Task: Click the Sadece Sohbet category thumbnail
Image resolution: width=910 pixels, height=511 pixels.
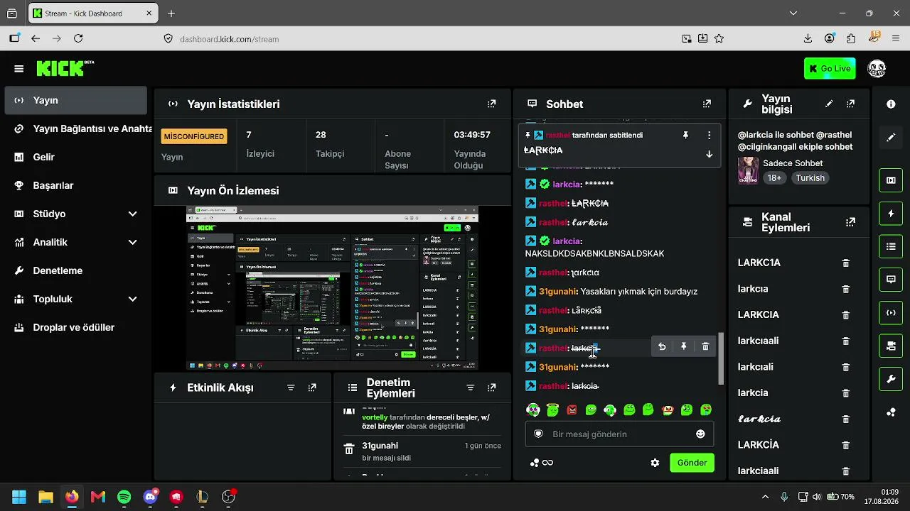Action: (x=747, y=170)
